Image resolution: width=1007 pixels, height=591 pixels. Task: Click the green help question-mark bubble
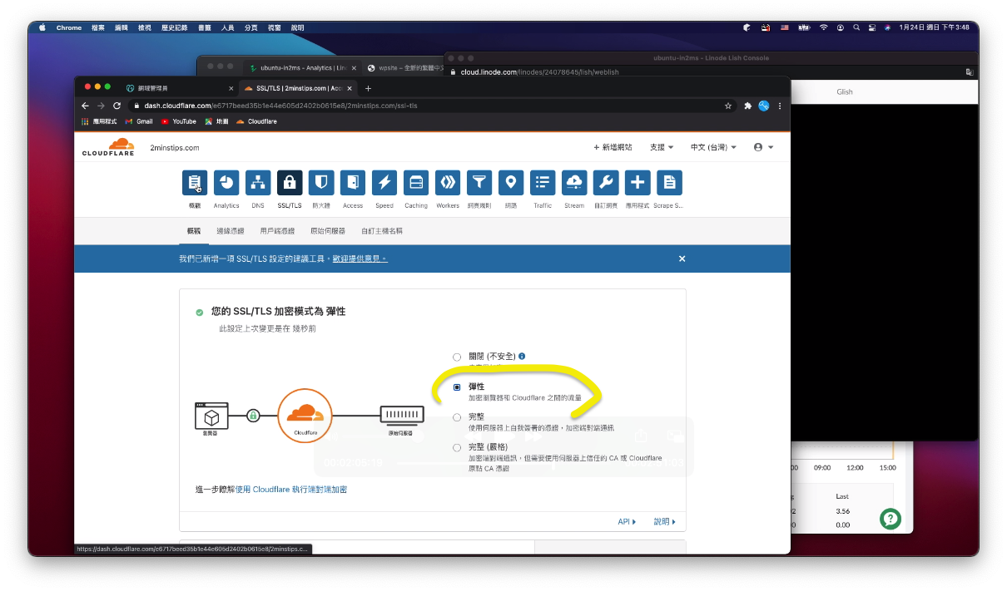pos(890,519)
